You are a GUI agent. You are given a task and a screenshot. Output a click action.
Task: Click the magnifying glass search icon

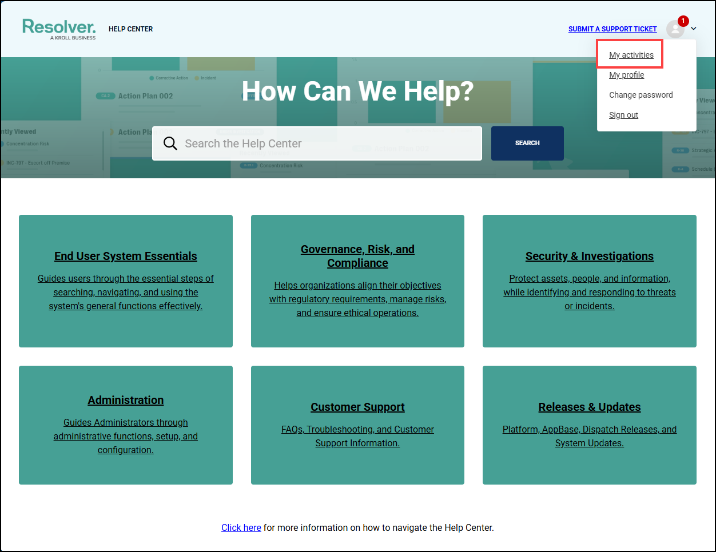coord(170,143)
